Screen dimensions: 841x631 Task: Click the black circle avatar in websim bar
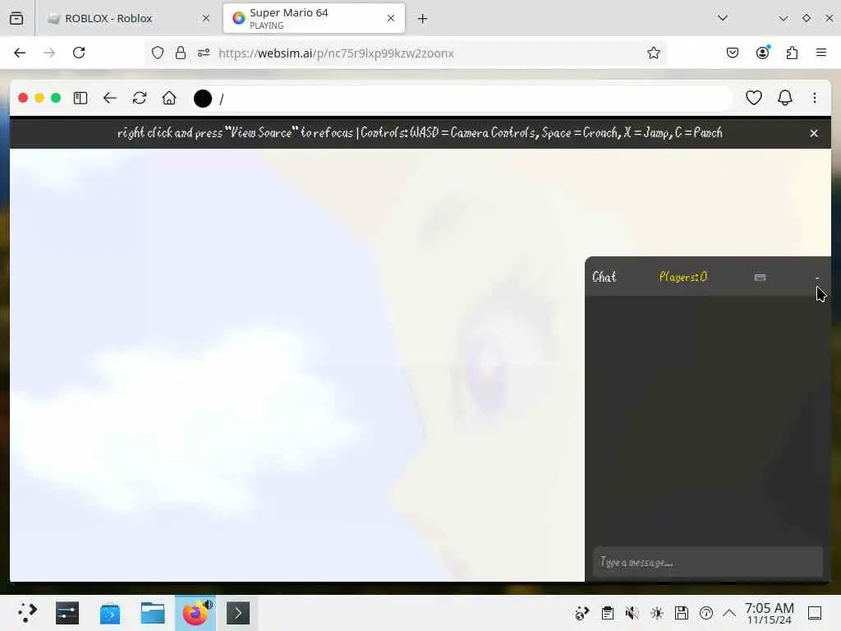click(x=203, y=99)
